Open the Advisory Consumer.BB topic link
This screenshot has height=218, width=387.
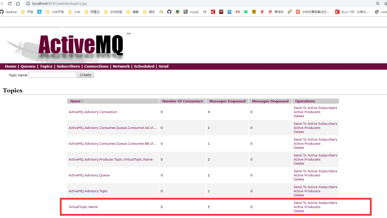pyautogui.click(x=113, y=144)
